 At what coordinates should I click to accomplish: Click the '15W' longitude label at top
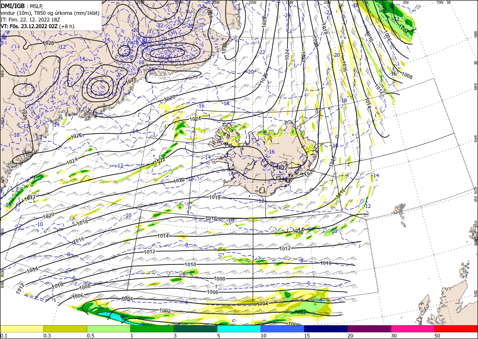(x=289, y=2)
